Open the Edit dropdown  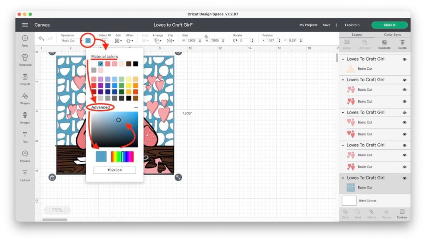click(118, 41)
